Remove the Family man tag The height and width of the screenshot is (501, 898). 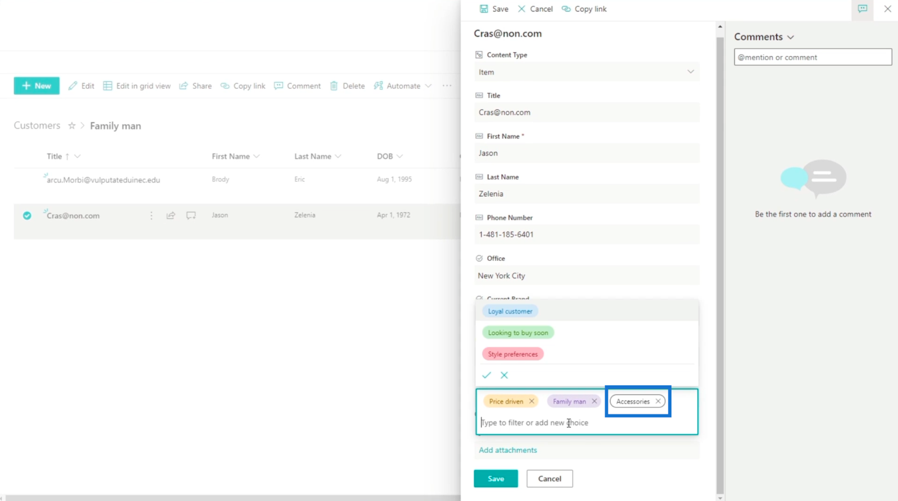click(x=594, y=401)
